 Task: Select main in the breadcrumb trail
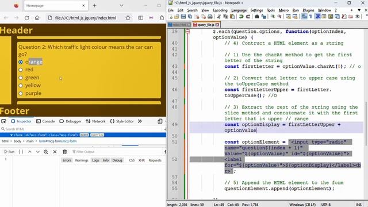30,141
